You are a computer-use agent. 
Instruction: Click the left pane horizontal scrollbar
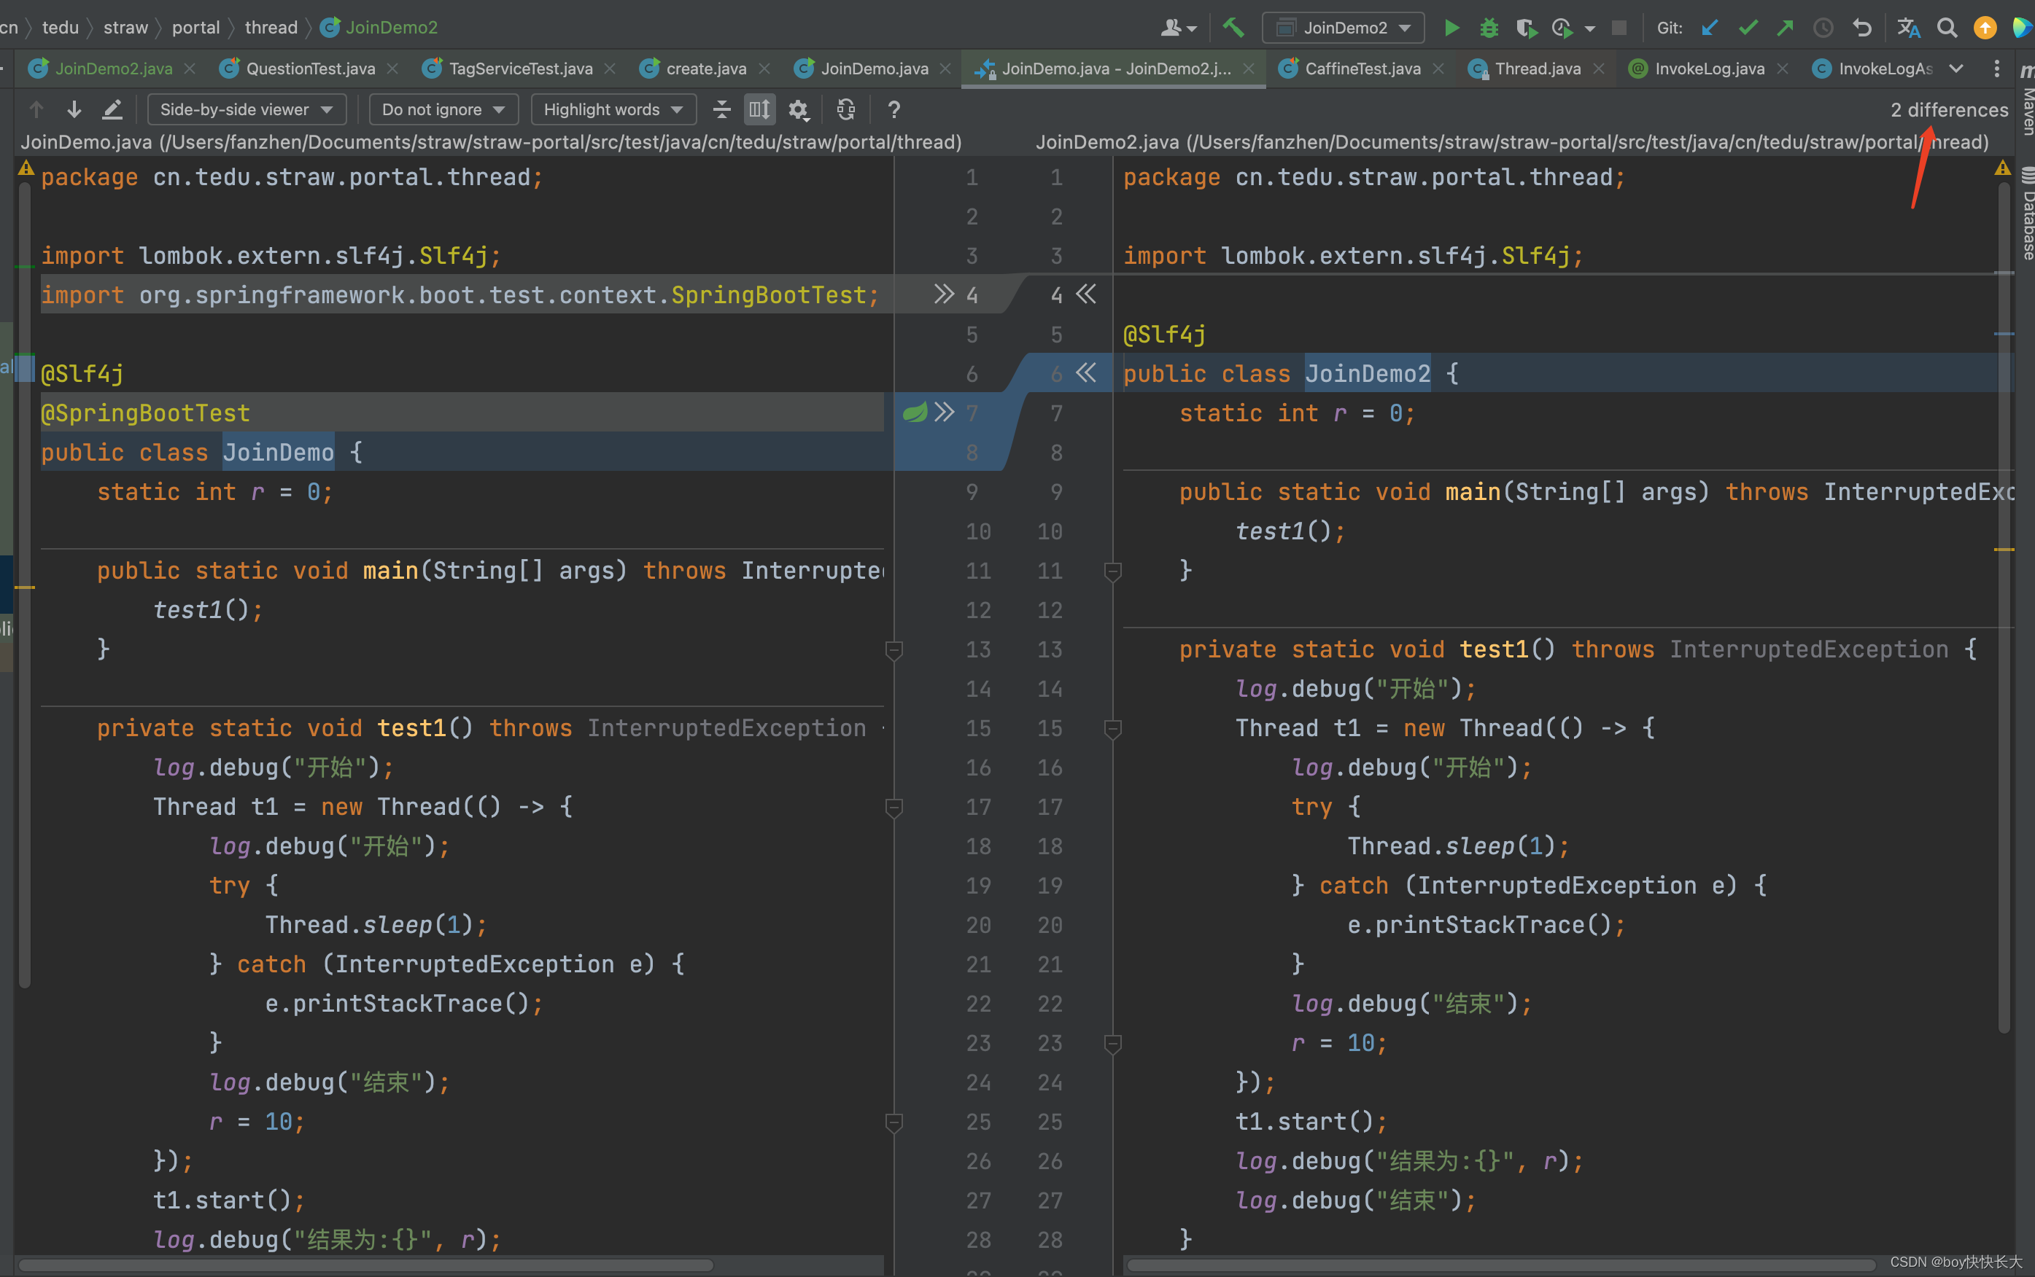[366, 1265]
